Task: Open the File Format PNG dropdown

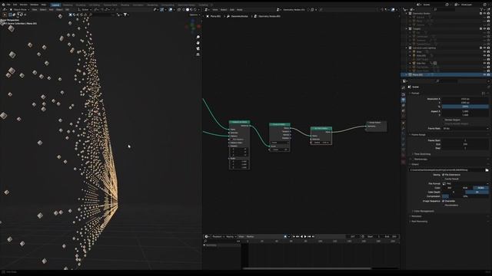Action: pyautogui.click(x=465, y=184)
